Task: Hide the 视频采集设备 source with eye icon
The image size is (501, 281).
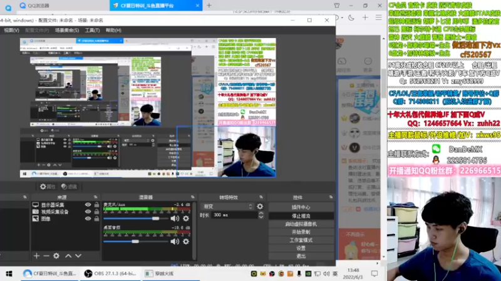Action: pyautogui.click(x=88, y=212)
